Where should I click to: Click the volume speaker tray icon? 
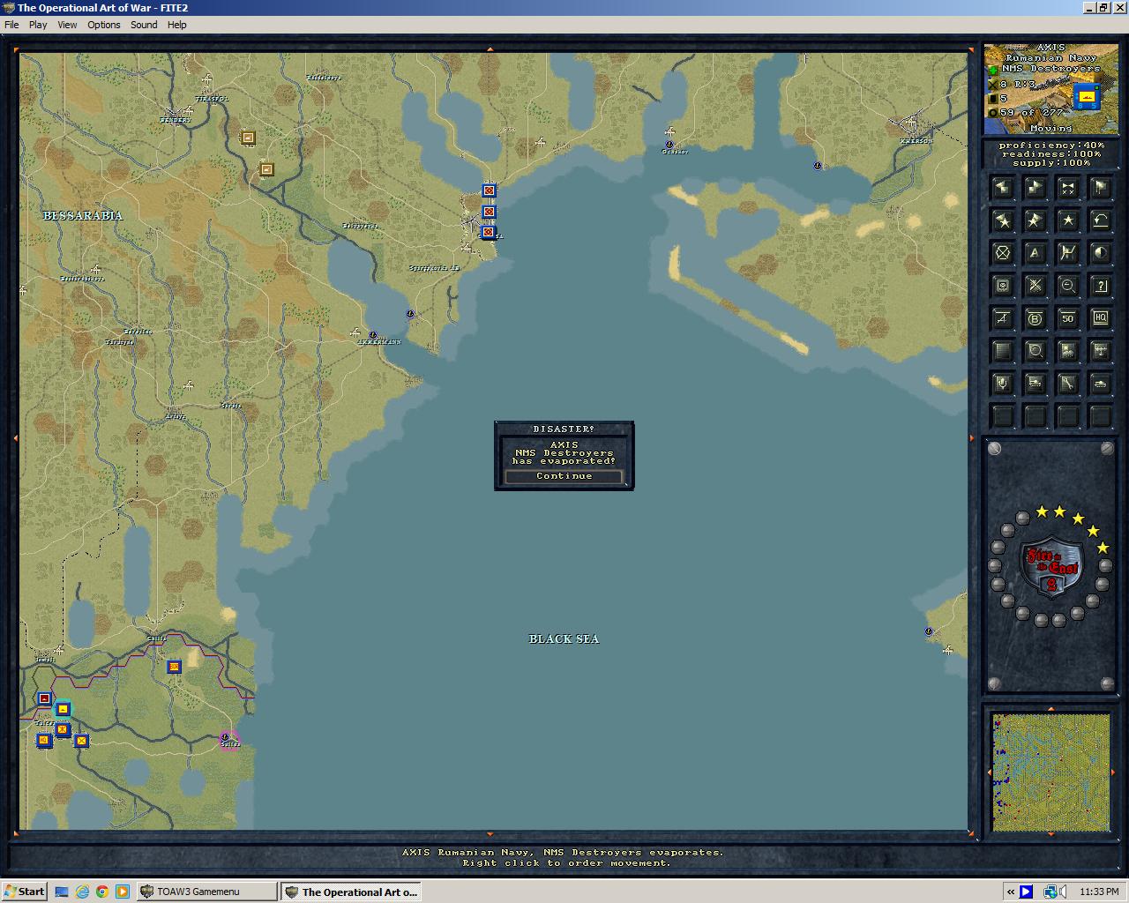1064,892
